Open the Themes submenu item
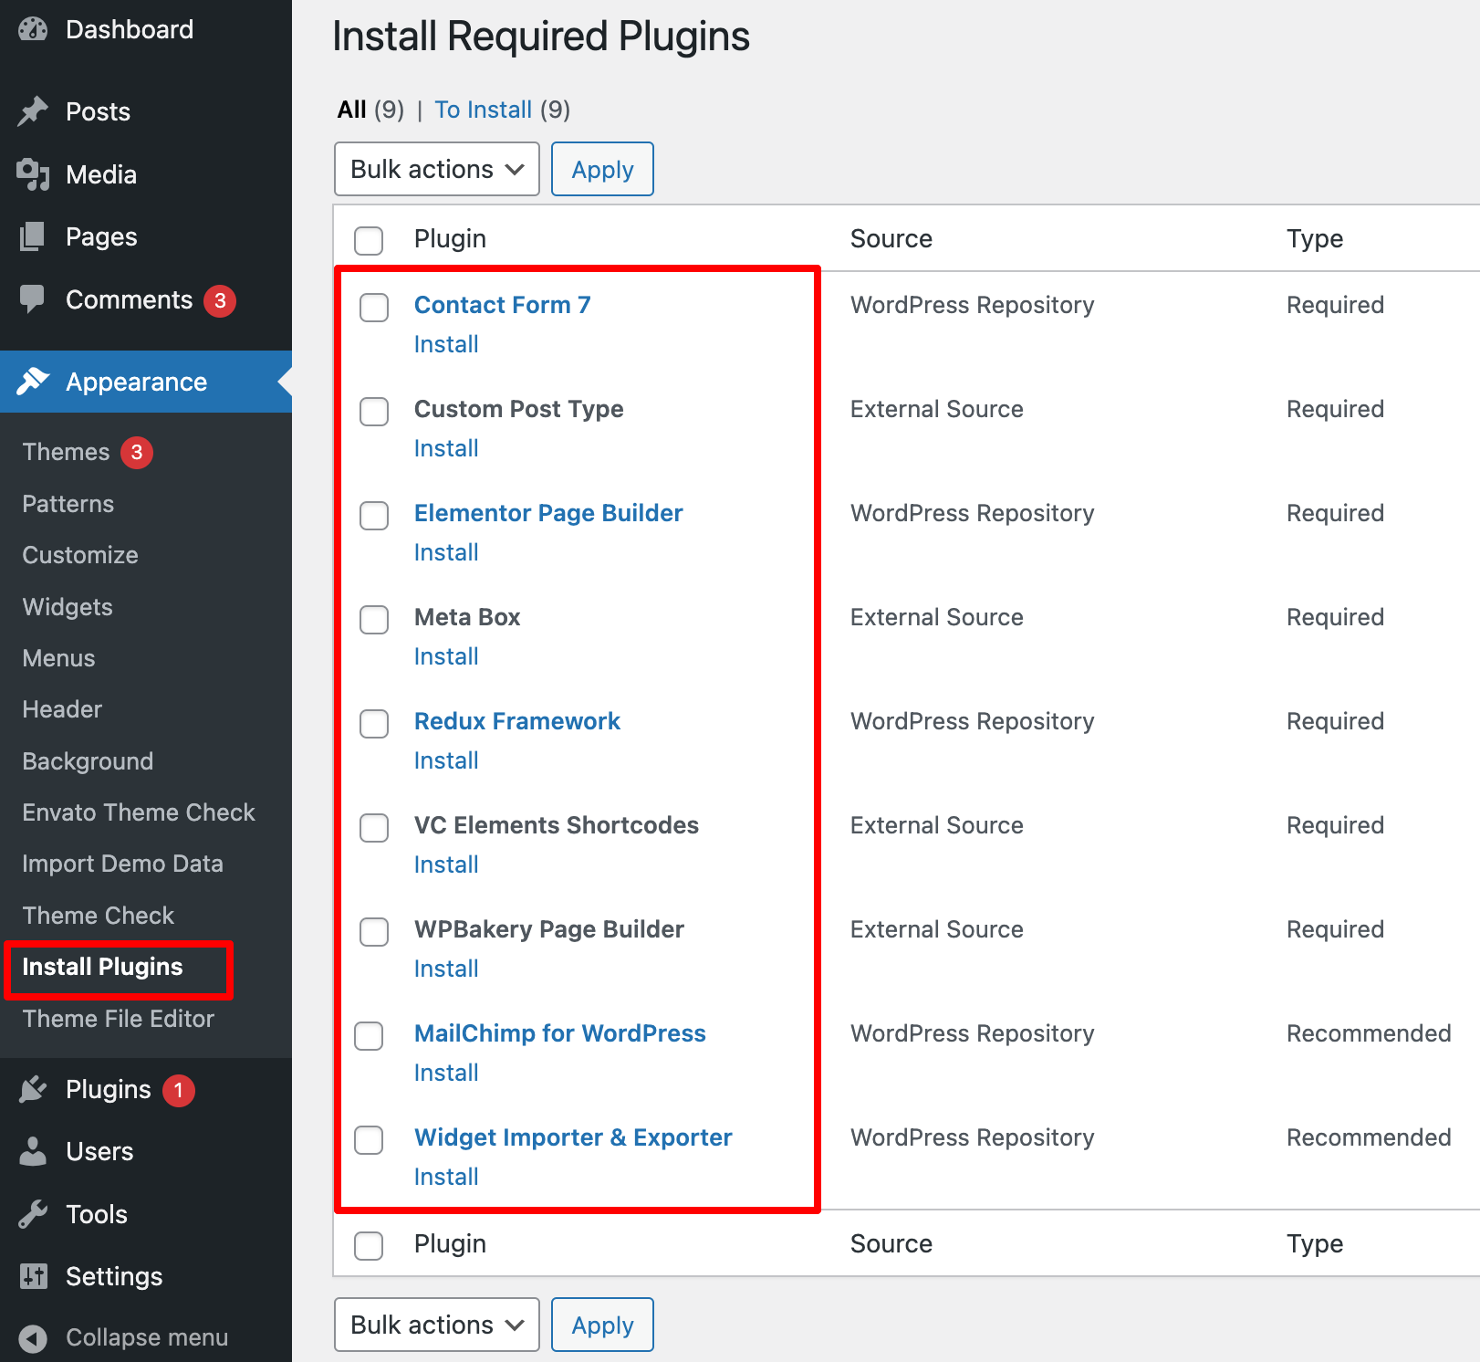 (66, 452)
